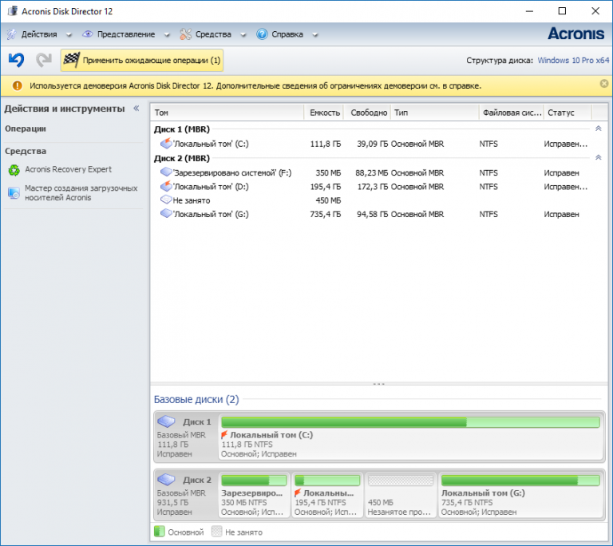Sort by the Файловая сис... column header
The height and width of the screenshot is (546, 613).
point(512,113)
